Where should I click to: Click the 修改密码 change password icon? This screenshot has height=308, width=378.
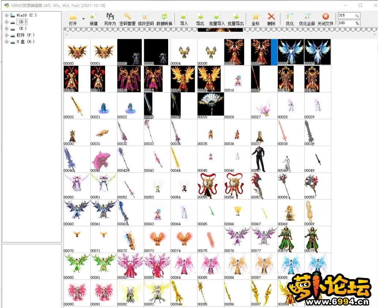[145, 17]
